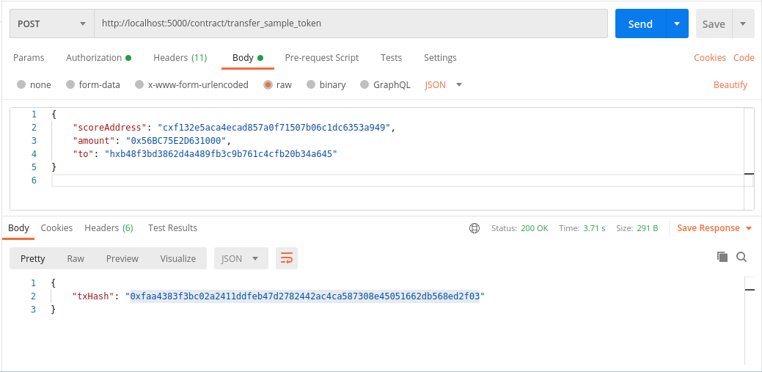This screenshot has width=762, height=372.
Task: Click the Beautify link
Action: click(730, 84)
